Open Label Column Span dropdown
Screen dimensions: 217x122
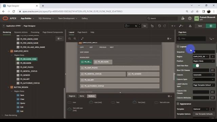point(204,85)
